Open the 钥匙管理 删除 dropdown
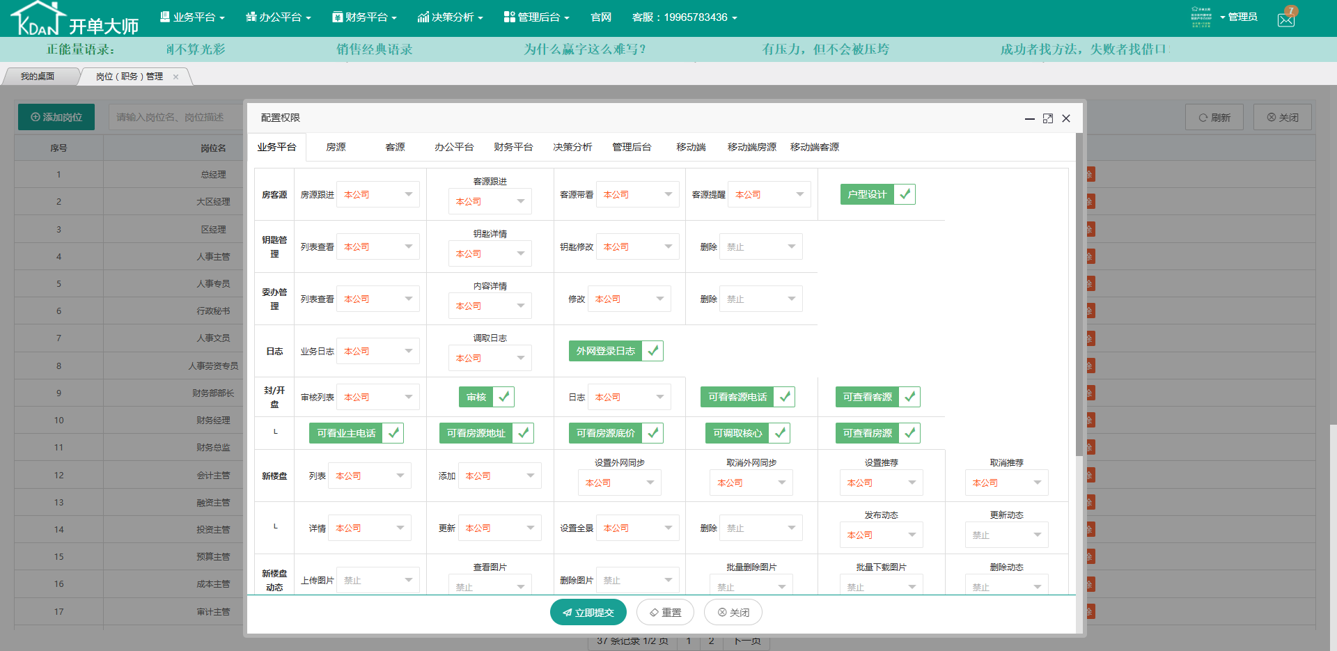Screen dimensions: 1337x651 [761, 247]
